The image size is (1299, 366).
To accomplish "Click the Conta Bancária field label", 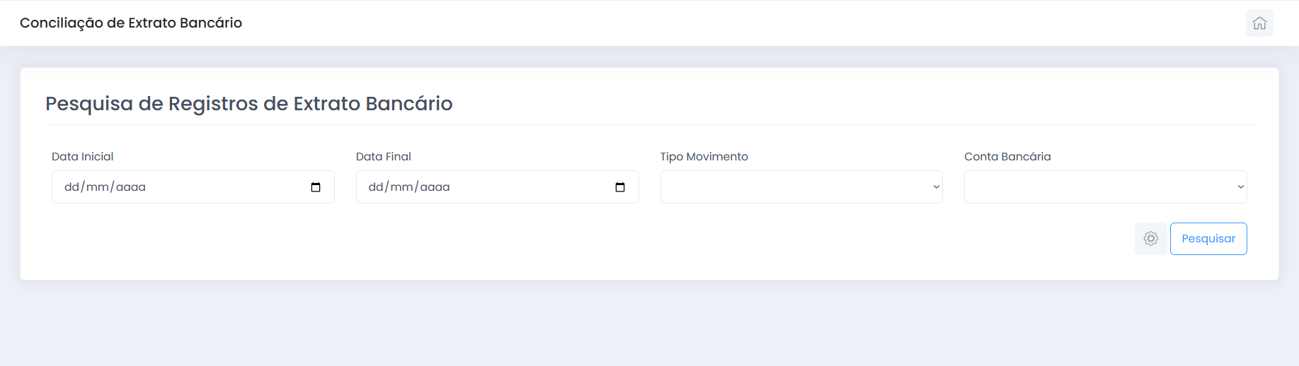I will pos(1007,157).
